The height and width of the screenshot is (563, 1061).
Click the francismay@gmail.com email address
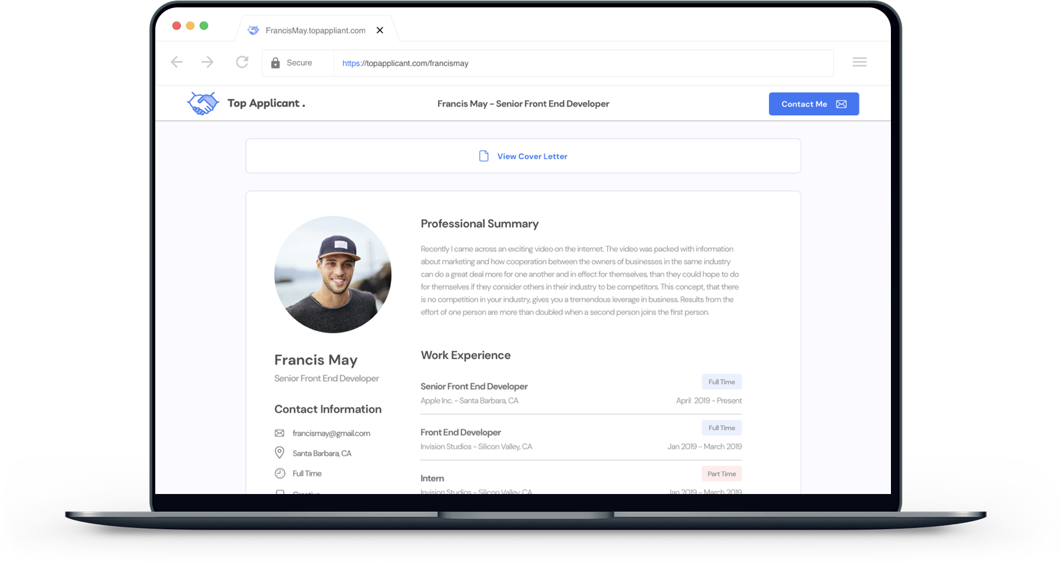331,433
